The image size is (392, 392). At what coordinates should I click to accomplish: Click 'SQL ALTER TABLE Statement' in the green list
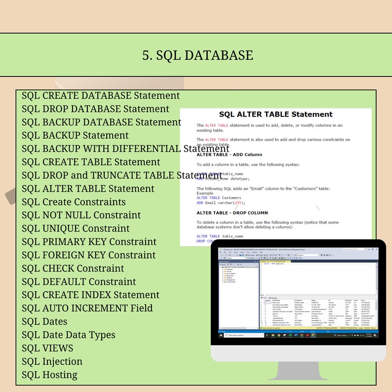coord(88,189)
